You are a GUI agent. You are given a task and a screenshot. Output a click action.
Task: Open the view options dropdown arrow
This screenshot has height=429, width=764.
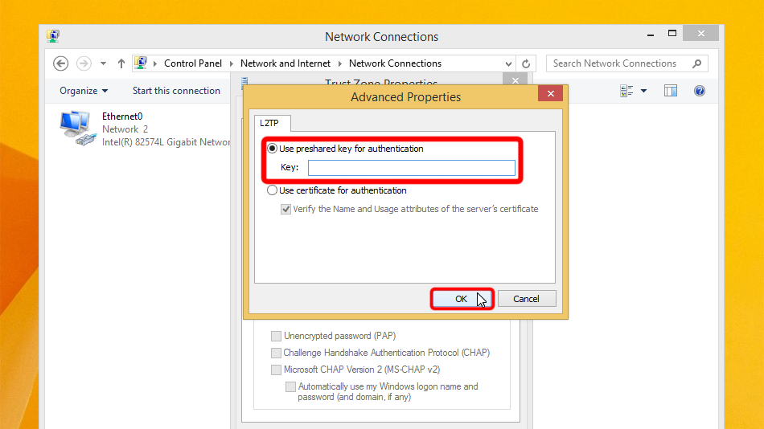643,91
